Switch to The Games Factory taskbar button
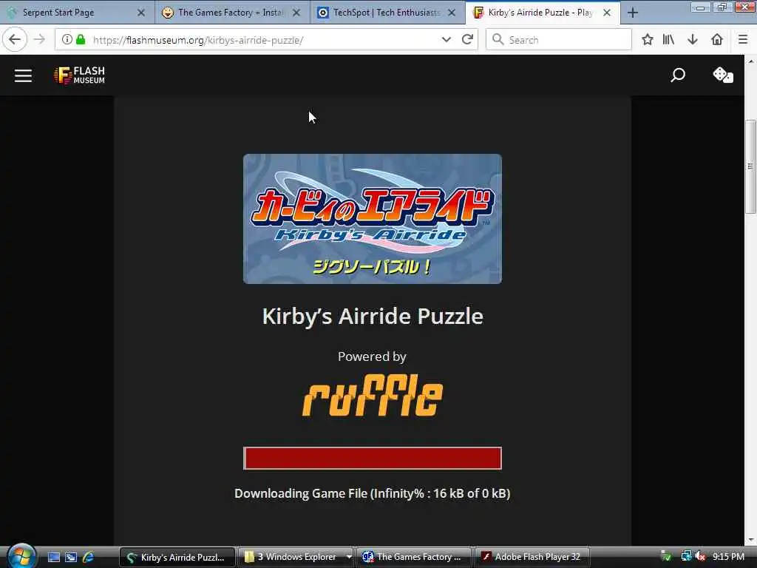Viewport: 757px width, 568px height. tap(414, 557)
